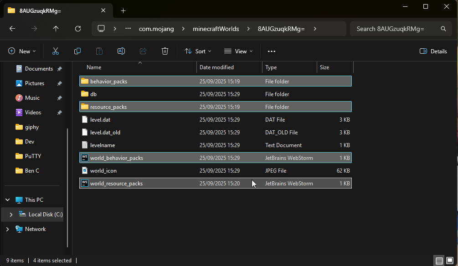The width and height of the screenshot is (458, 266).
Task: Click the Delete trash can icon
Action: 165,51
